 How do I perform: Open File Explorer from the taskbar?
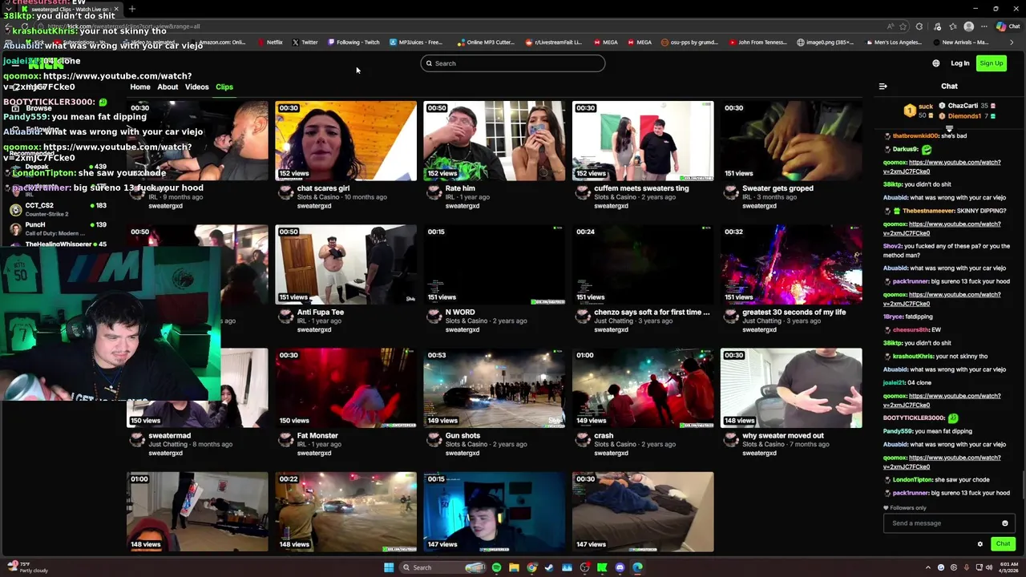pos(514,567)
